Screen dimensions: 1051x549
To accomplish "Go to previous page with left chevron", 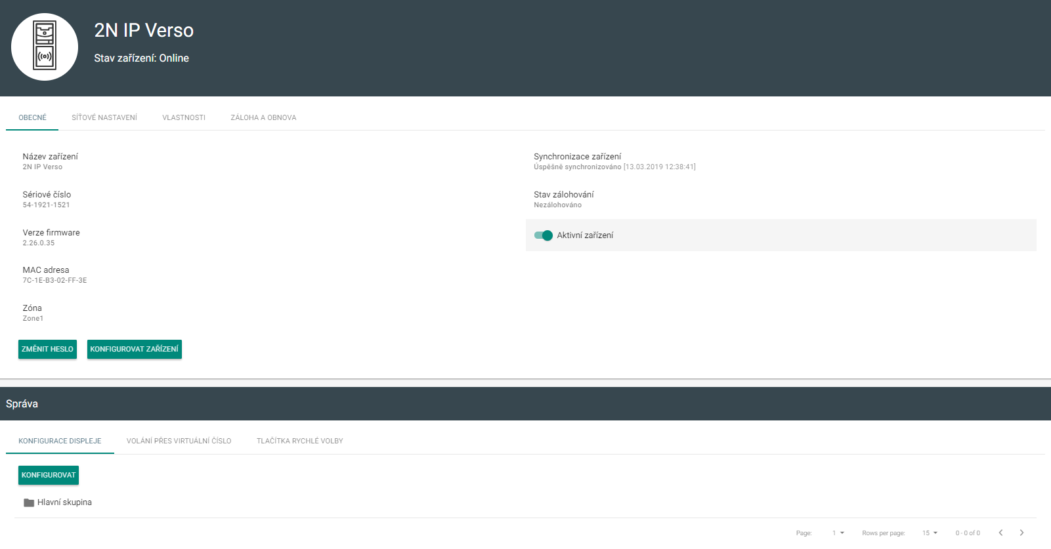I will [1000, 533].
